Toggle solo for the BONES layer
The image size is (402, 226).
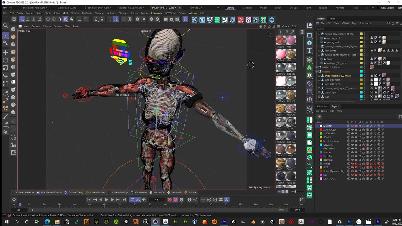tap(348, 137)
